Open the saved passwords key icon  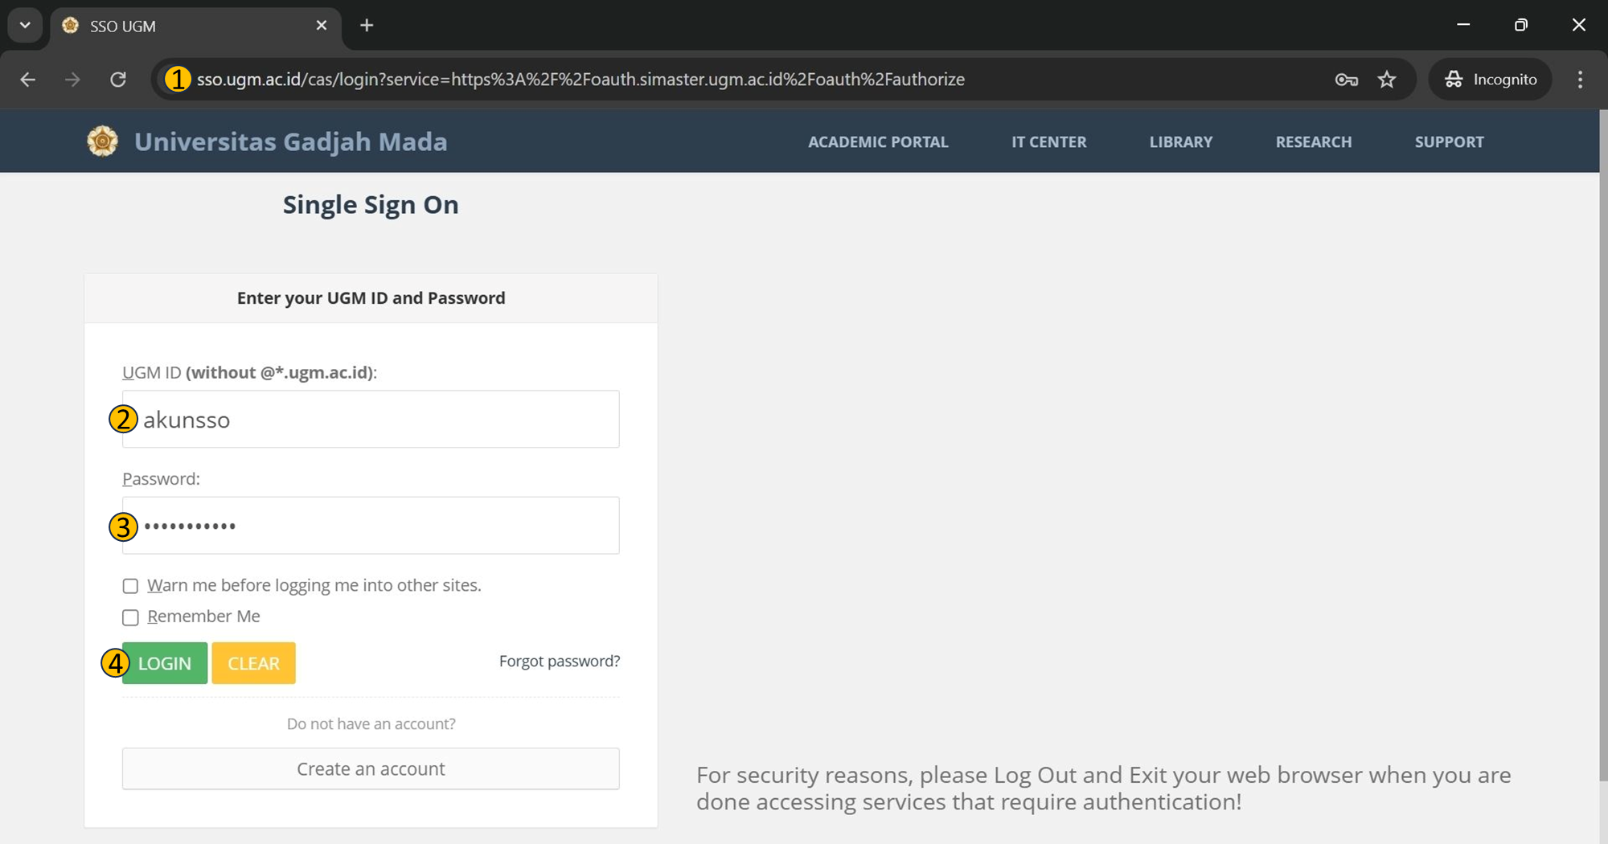(1347, 80)
